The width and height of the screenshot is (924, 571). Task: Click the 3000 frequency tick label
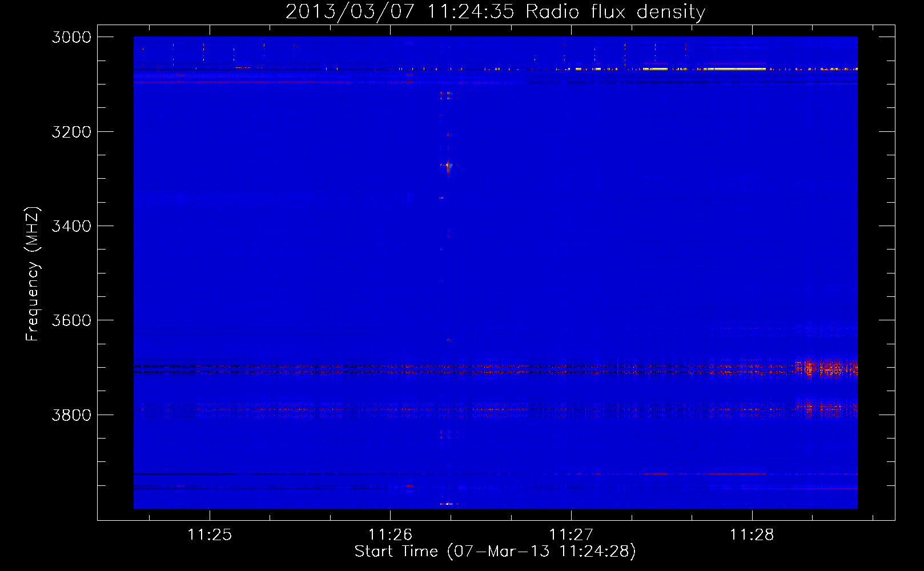pyautogui.click(x=71, y=37)
